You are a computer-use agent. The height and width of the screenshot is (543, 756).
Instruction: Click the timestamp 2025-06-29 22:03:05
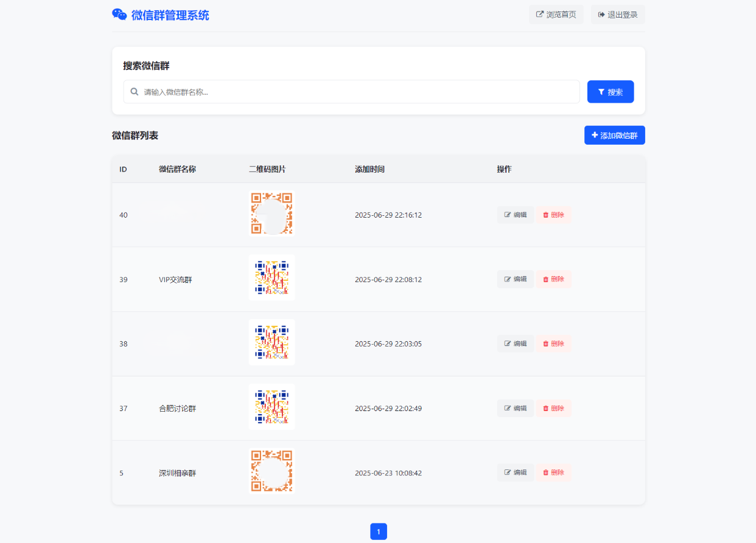point(388,344)
